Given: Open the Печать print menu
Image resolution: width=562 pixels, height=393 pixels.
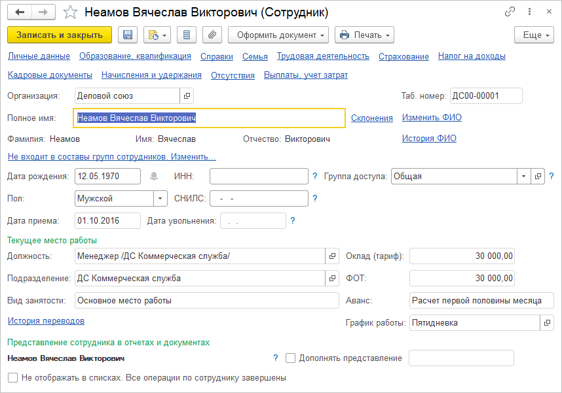Looking at the screenshot, I should (x=364, y=35).
